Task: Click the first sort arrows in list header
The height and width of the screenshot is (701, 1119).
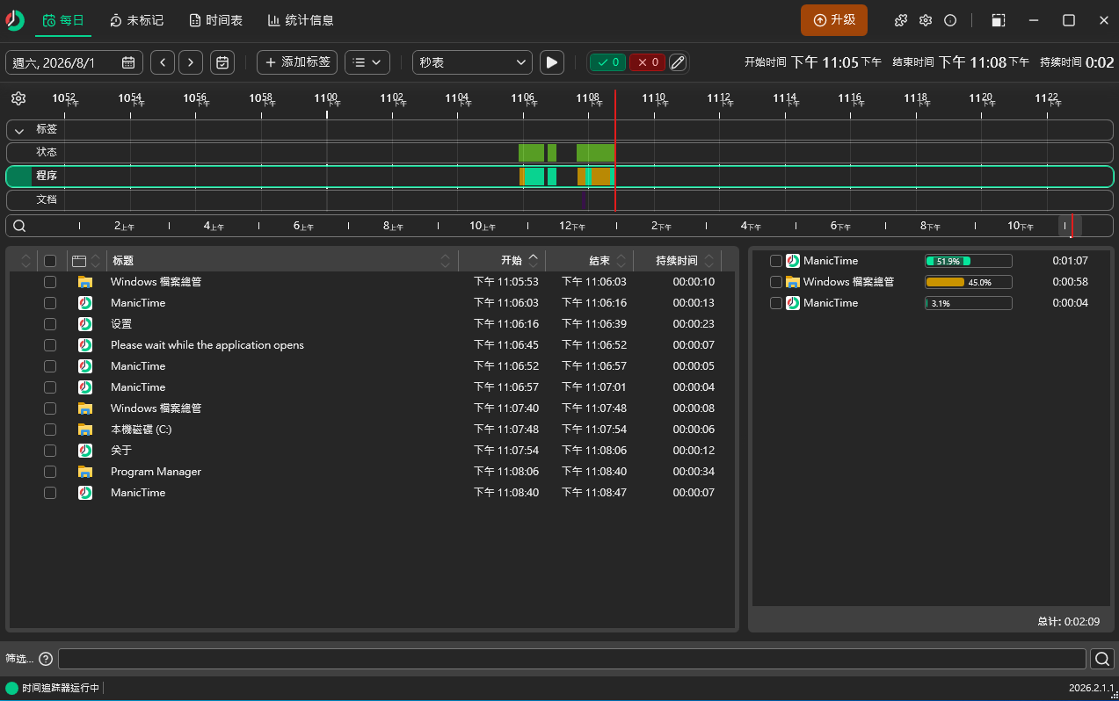Action: coord(25,261)
